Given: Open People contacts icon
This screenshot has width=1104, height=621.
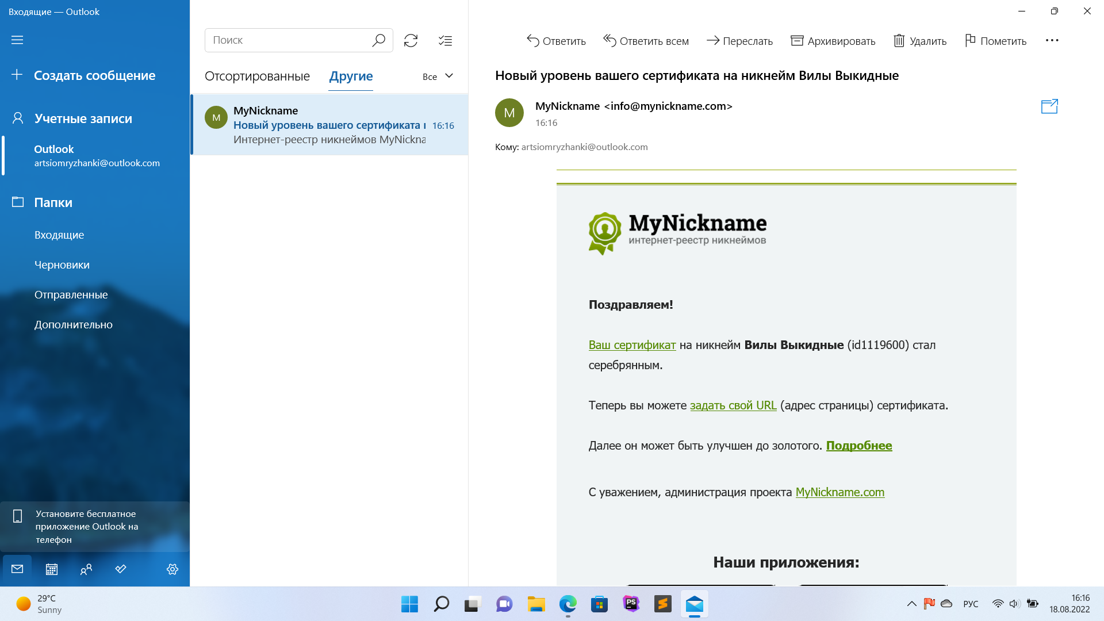Looking at the screenshot, I should pyautogui.click(x=86, y=569).
